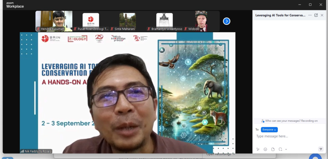Select Pusat Riset Zoologi participant tile
This screenshot has width=328, height=159.
[x=91, y=21]
